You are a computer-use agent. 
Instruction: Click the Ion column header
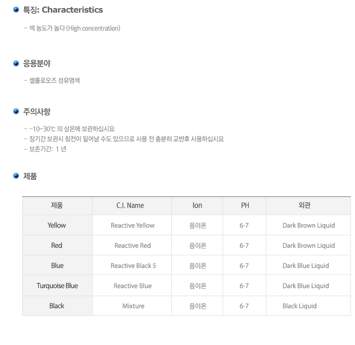197,205
